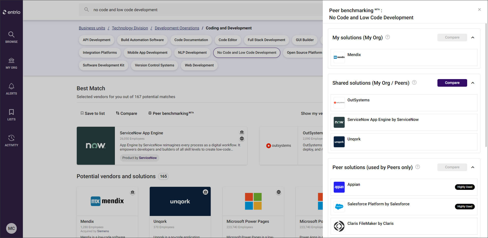Click Salesforce logo in Peer solutions
This screenshot has width=488, height=238.
[339, 207]
